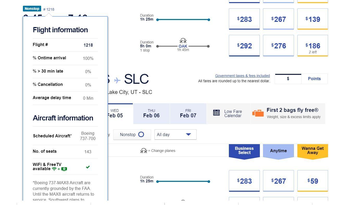Click the nonstop flight duration bar
The image size is (345, 205).
coord(183,20)
